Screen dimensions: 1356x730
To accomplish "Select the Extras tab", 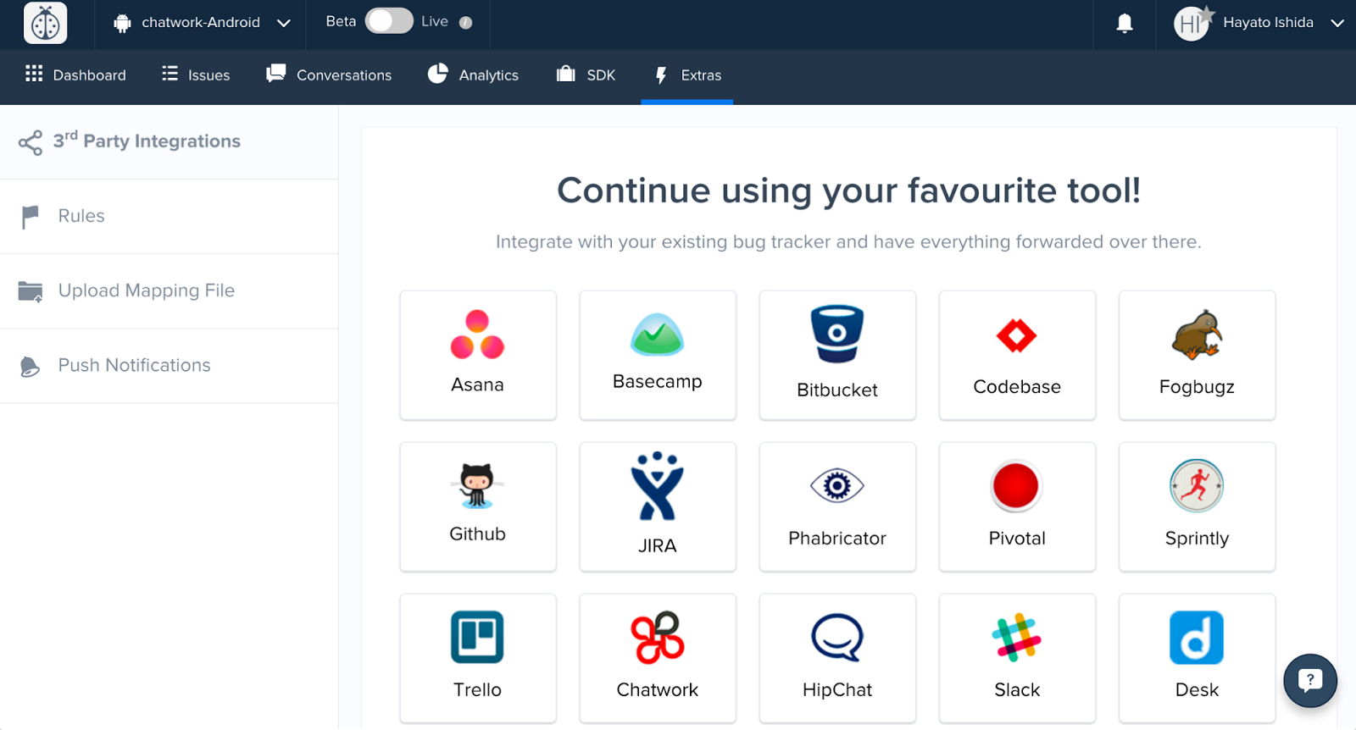I will point(687,75).
